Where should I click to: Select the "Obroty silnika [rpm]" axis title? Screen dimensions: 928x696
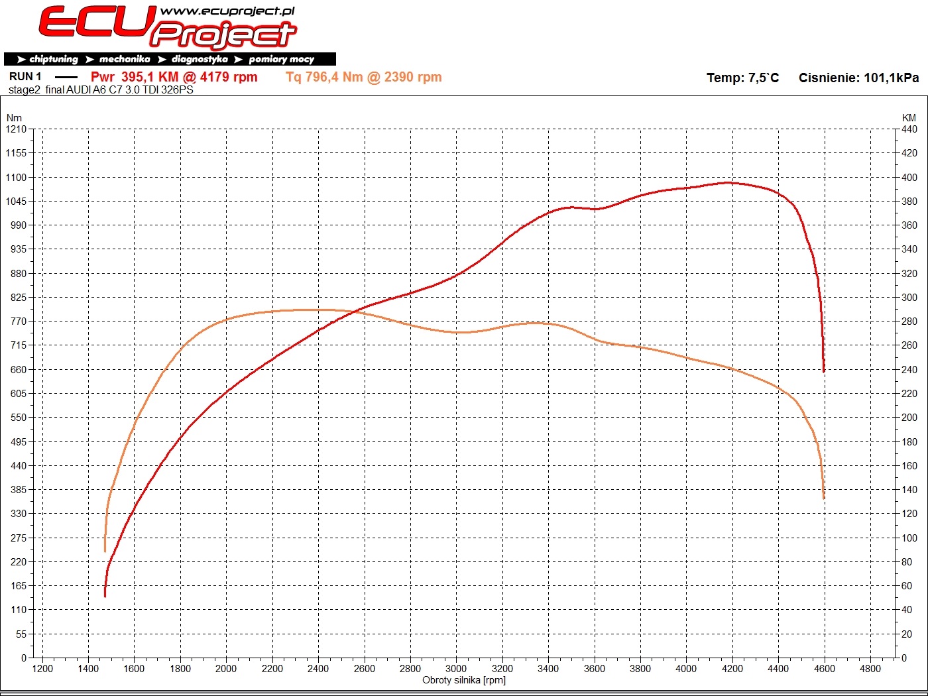tap(464, 679)
